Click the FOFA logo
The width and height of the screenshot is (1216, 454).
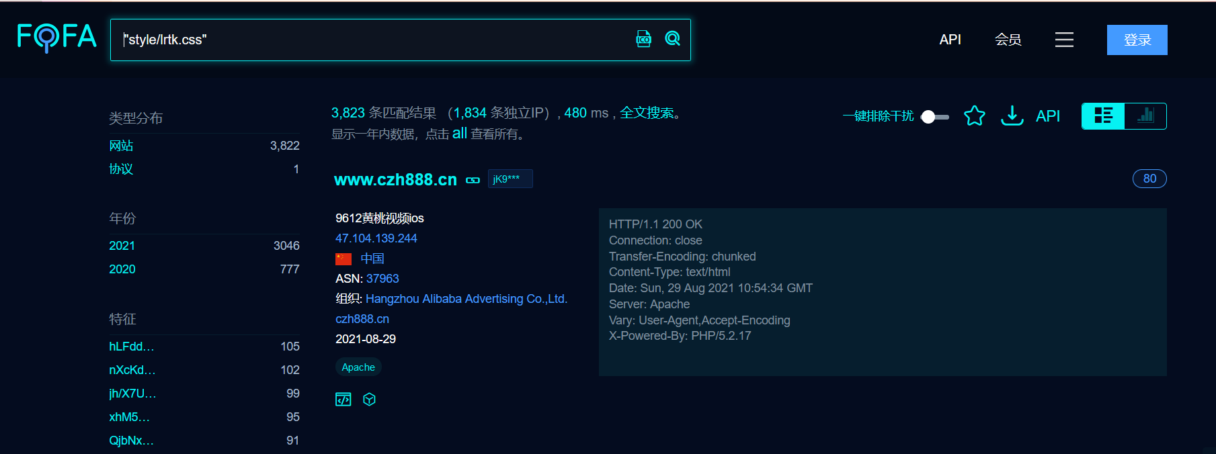57,37
